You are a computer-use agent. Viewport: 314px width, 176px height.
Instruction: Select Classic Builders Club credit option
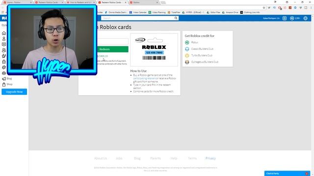point(199,49)
